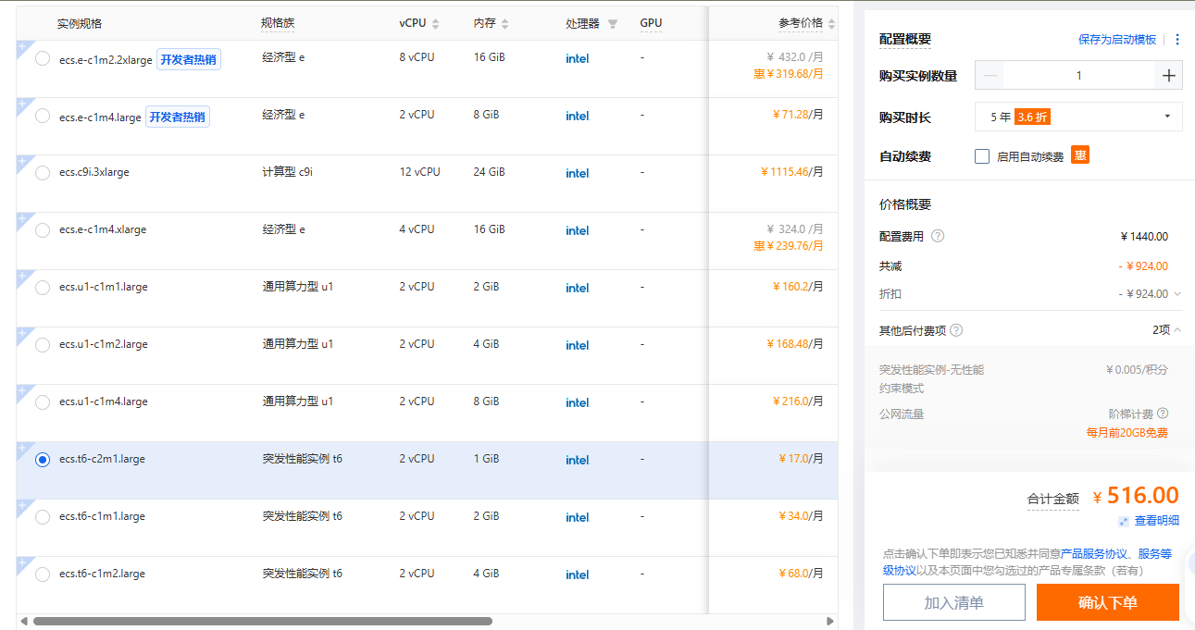Open the 产品服务协议 link
This screenshot has height=630, width=1195.
tap(1094, 553)
